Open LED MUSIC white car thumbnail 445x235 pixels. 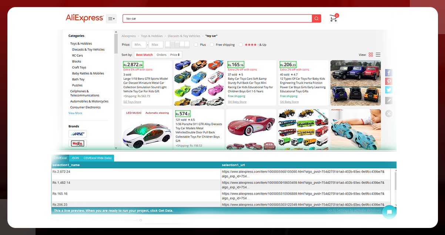pos(147,129)
